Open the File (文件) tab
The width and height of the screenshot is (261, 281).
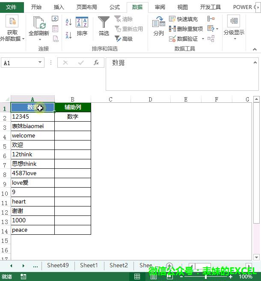coord(11,7)
